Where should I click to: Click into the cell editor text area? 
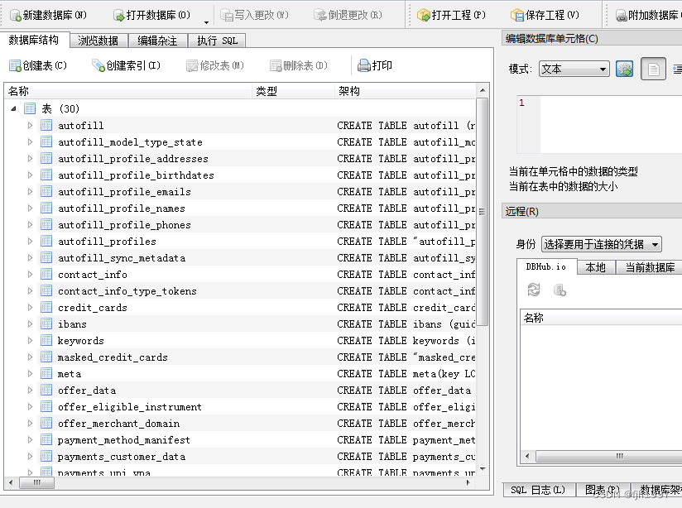[611, 125]
